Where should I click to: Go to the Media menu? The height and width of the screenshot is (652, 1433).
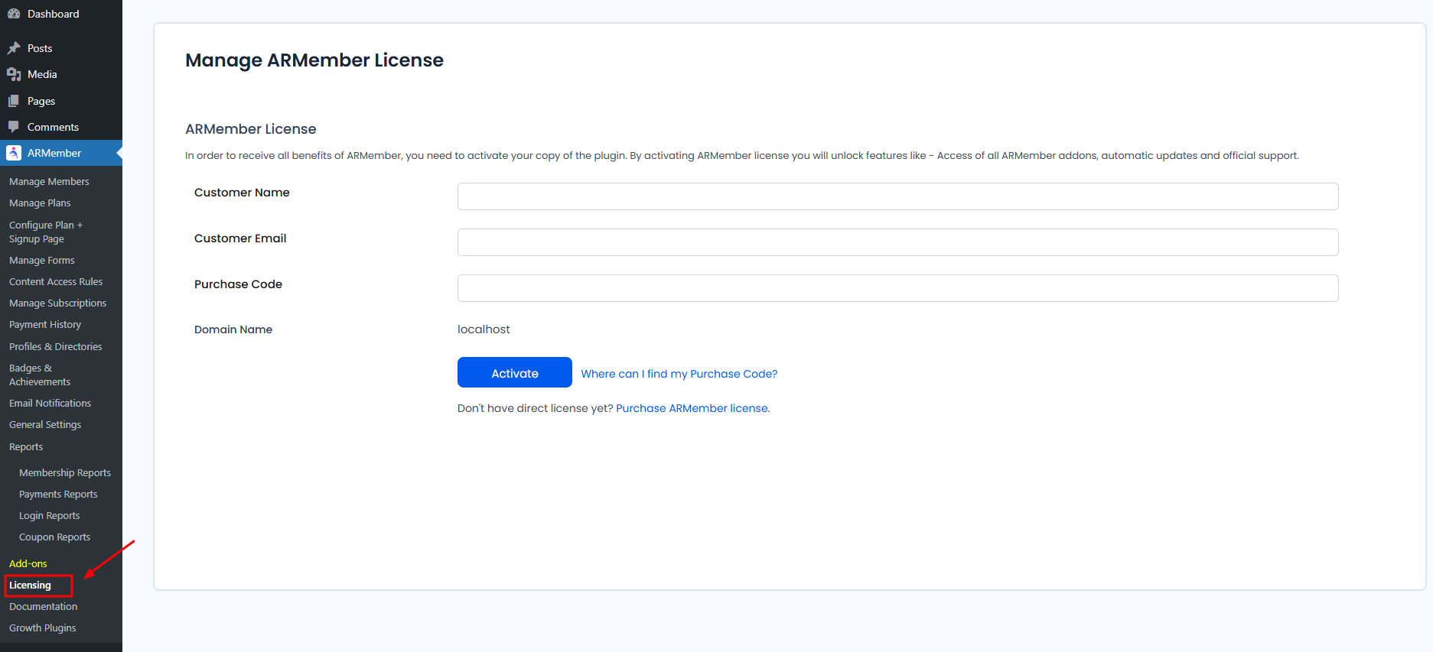[42, 74]
